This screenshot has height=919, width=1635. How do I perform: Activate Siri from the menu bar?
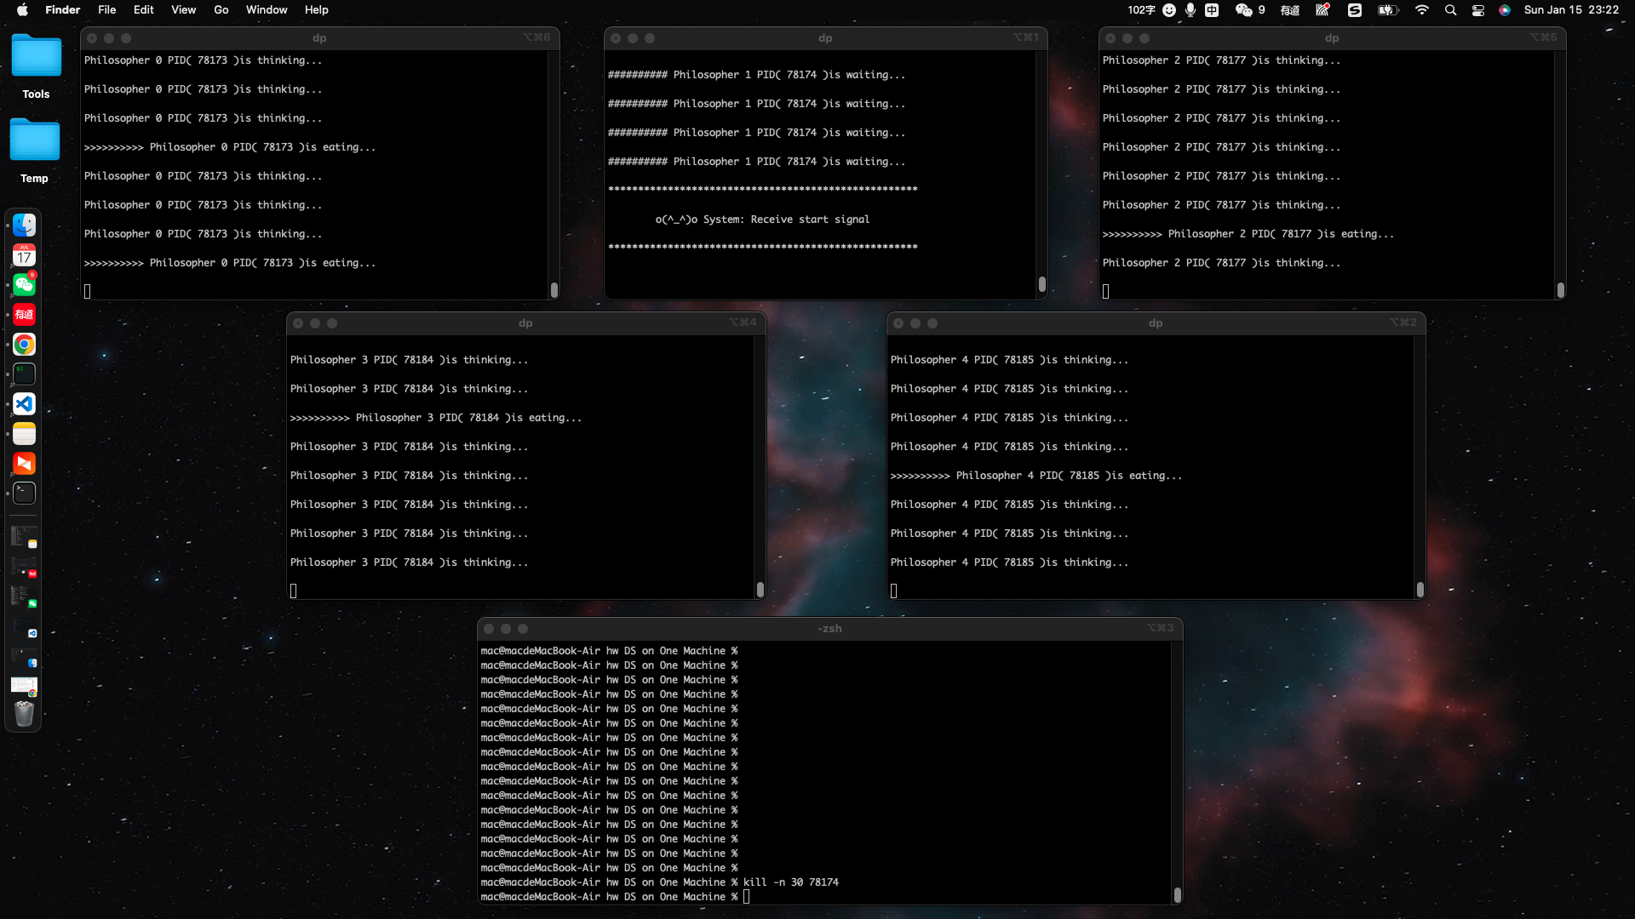(x=1505, y=10)
